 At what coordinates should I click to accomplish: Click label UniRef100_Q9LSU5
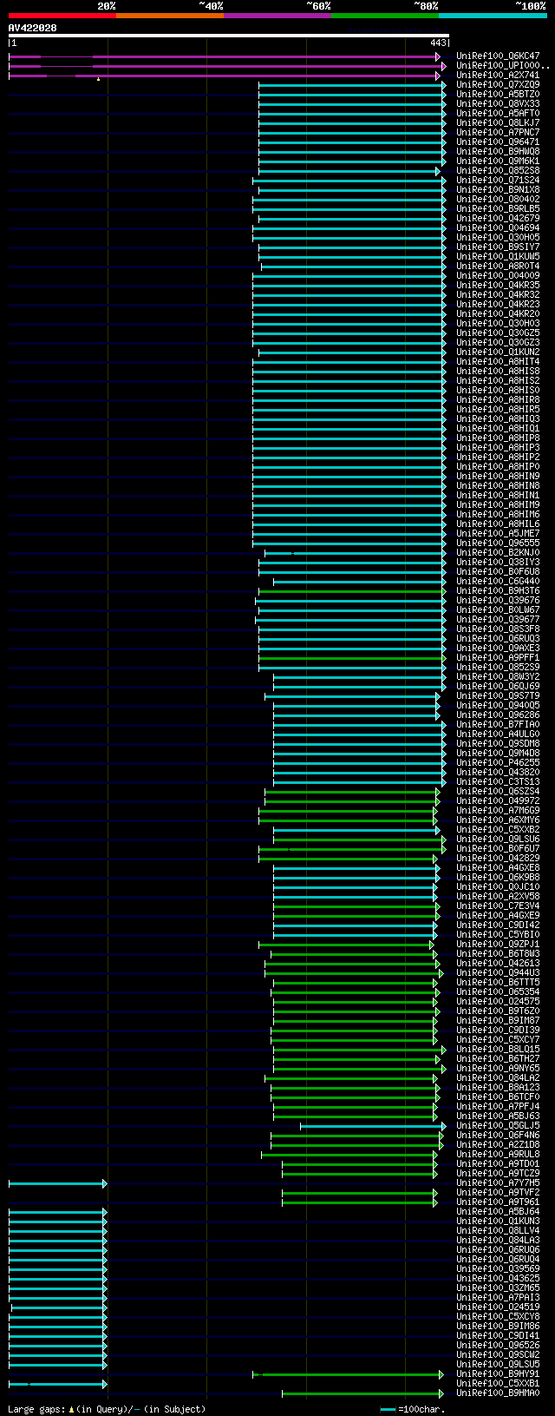click(x=498, y=1365)
